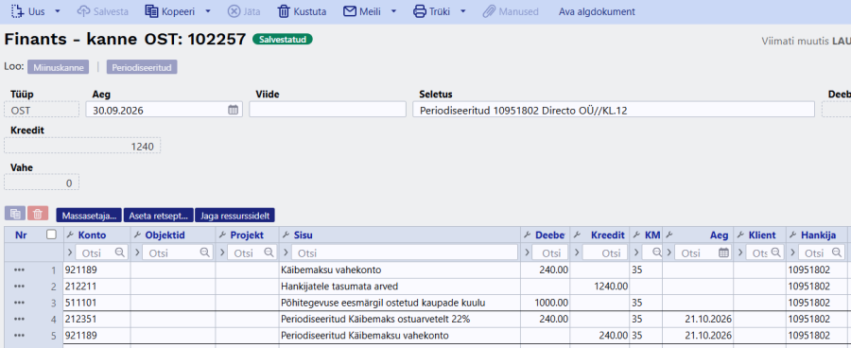Click the Uus new document icon

pos(18,10)
